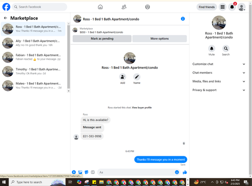The height and width of the screenshot is (186, 252).
Task: Open the notifications bell
Action: [x=232, y=7]
